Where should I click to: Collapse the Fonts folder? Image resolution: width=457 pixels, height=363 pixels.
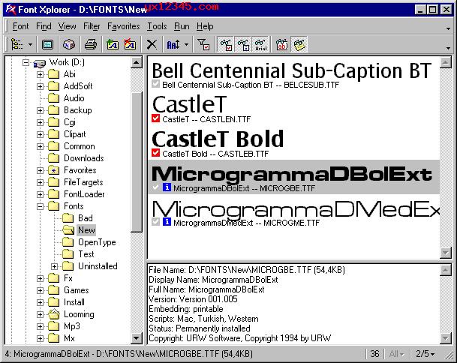41,206
